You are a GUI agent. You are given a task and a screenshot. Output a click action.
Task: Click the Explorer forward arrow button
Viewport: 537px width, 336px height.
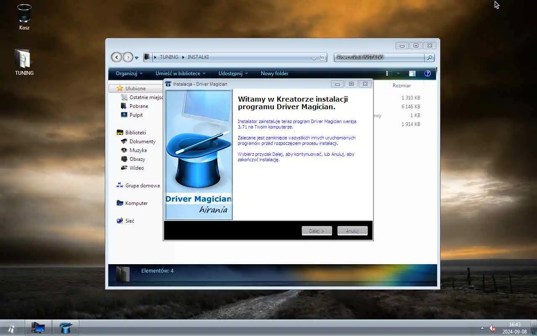(x=128, y=57)
